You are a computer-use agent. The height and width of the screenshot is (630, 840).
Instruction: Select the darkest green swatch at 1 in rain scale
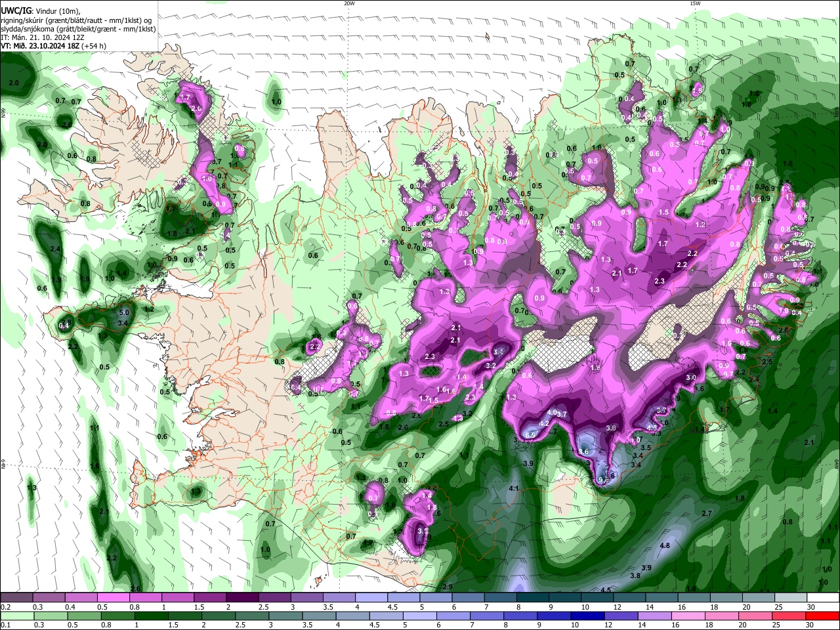pos(152,616)
